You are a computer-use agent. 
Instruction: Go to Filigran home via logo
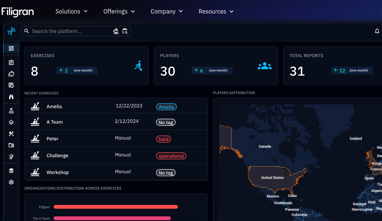[18, 12]
